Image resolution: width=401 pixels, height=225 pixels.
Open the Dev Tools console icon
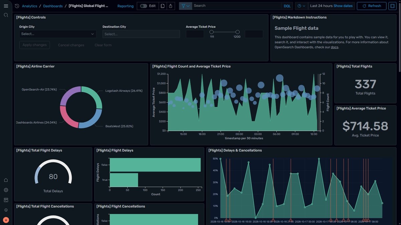[x=6, y=200]
